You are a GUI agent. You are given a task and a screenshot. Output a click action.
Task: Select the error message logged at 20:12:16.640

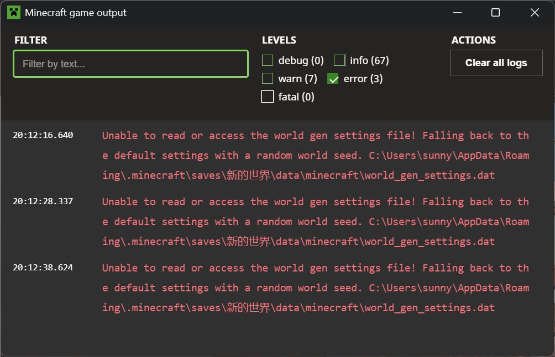[315, 156]
